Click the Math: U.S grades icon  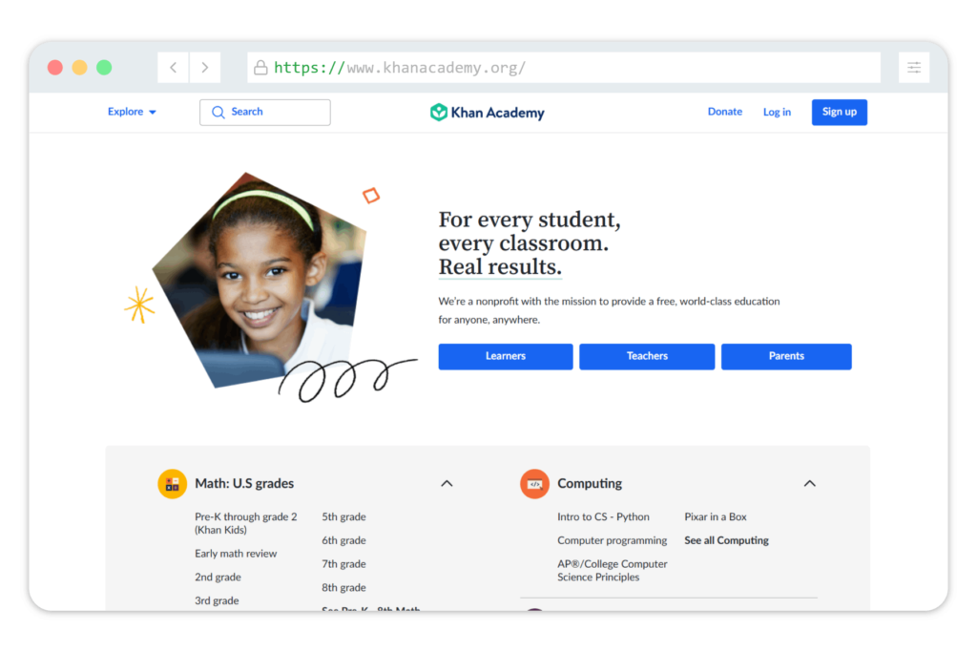[x=172, y=484]
